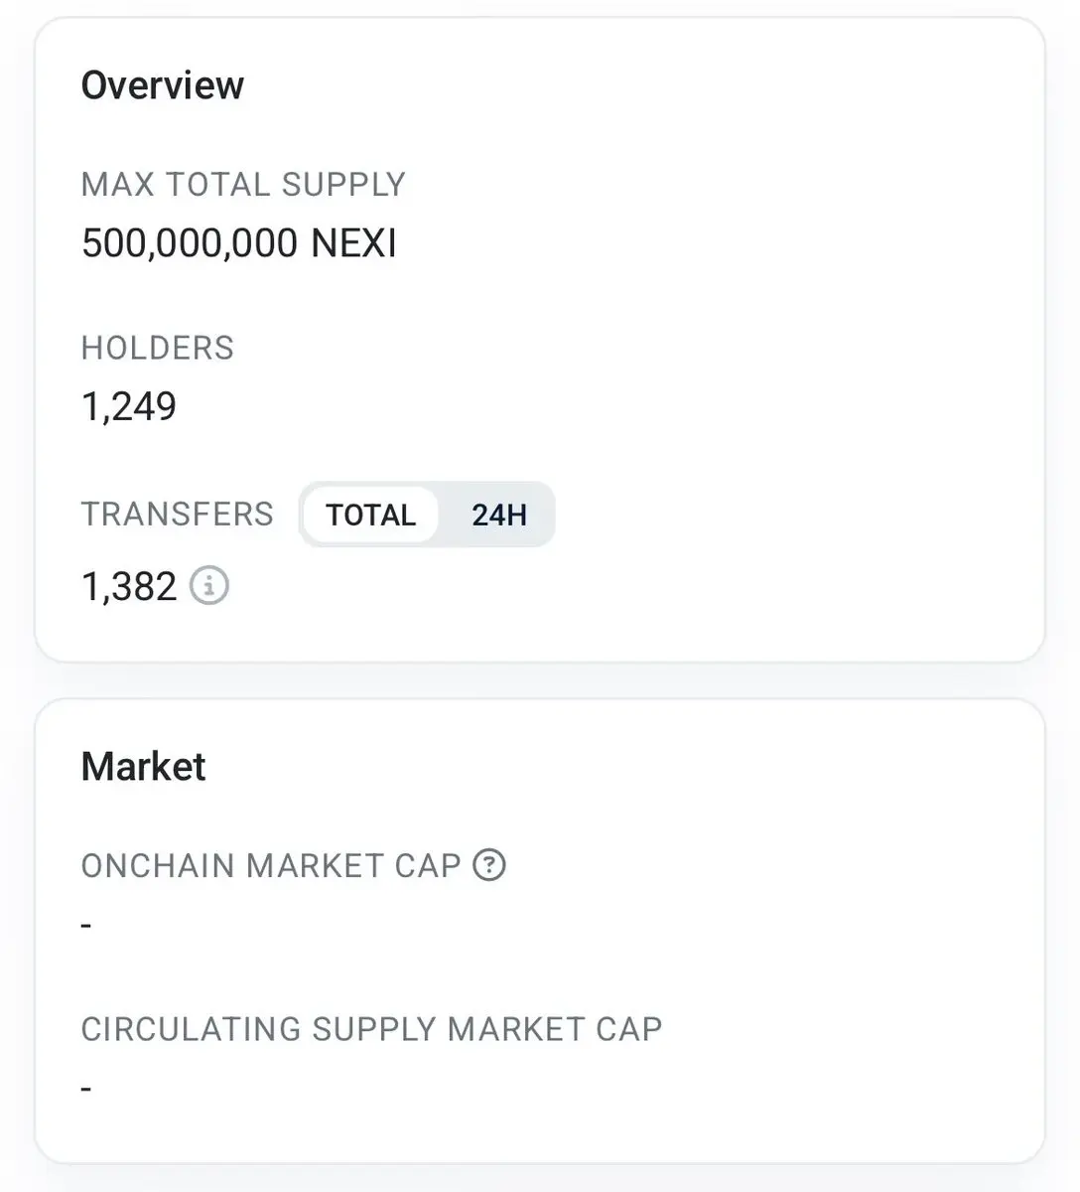Click the dash under Circulating Supply Market Cap
This screenshot has height=1192, width=1080.
tap(87, 1089)
